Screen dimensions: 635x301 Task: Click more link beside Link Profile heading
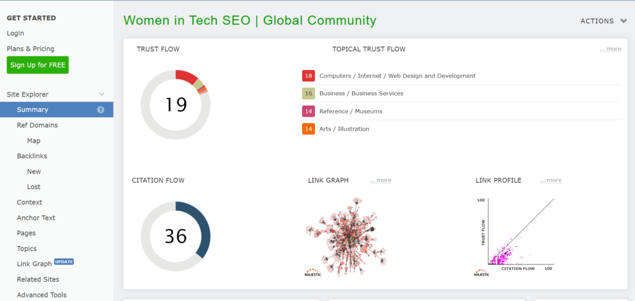pos(551,180)
